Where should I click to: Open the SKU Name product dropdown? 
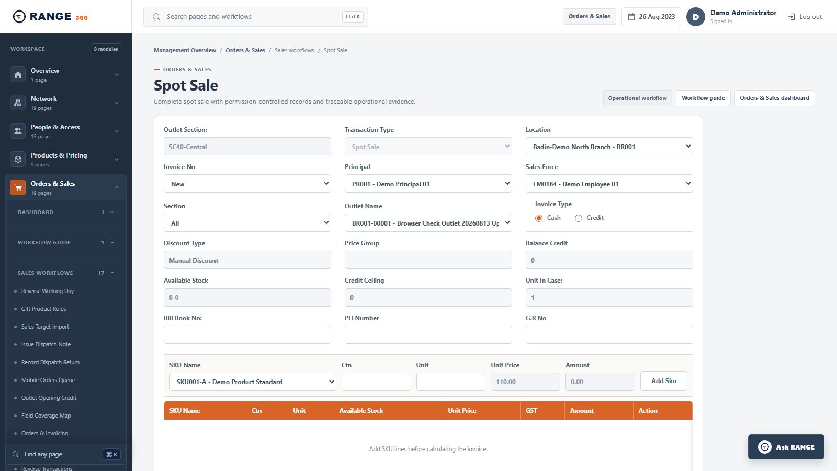253,382
